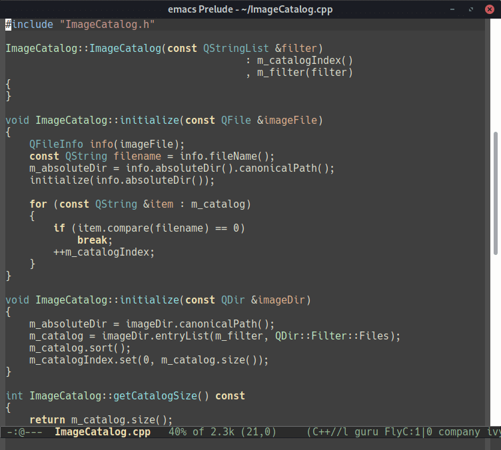This screenshot has height=450, width=501.
Task: Click QStringList in constructor signature
Action: (236, 48)
